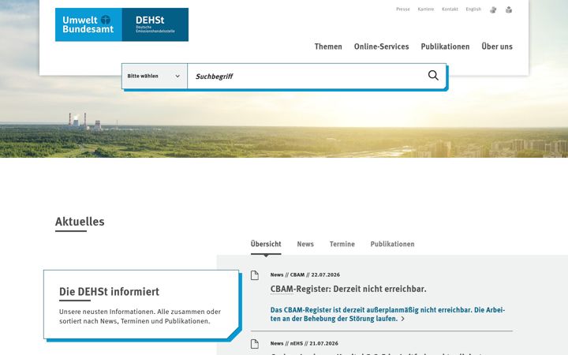
Task: Click the 'News // nEHS // 21.07.2026' label
Action: pos(305,343)
